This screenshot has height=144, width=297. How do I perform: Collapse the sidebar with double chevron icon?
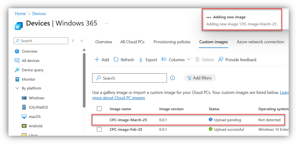pos(82,41)
